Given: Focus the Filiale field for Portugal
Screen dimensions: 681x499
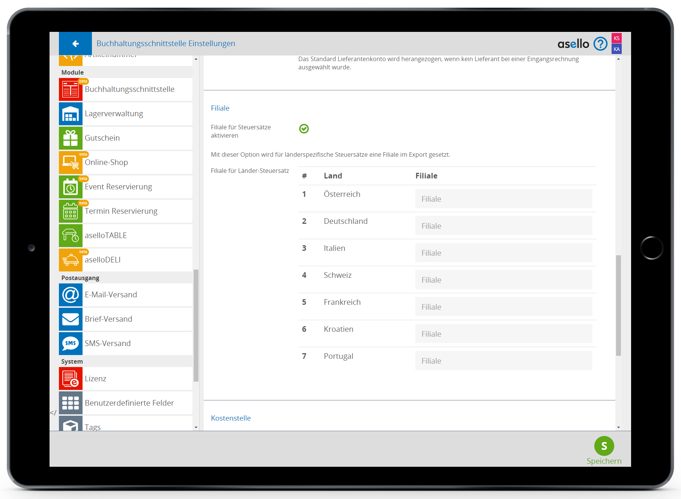Looking at the screenshot, I should 504,361.
